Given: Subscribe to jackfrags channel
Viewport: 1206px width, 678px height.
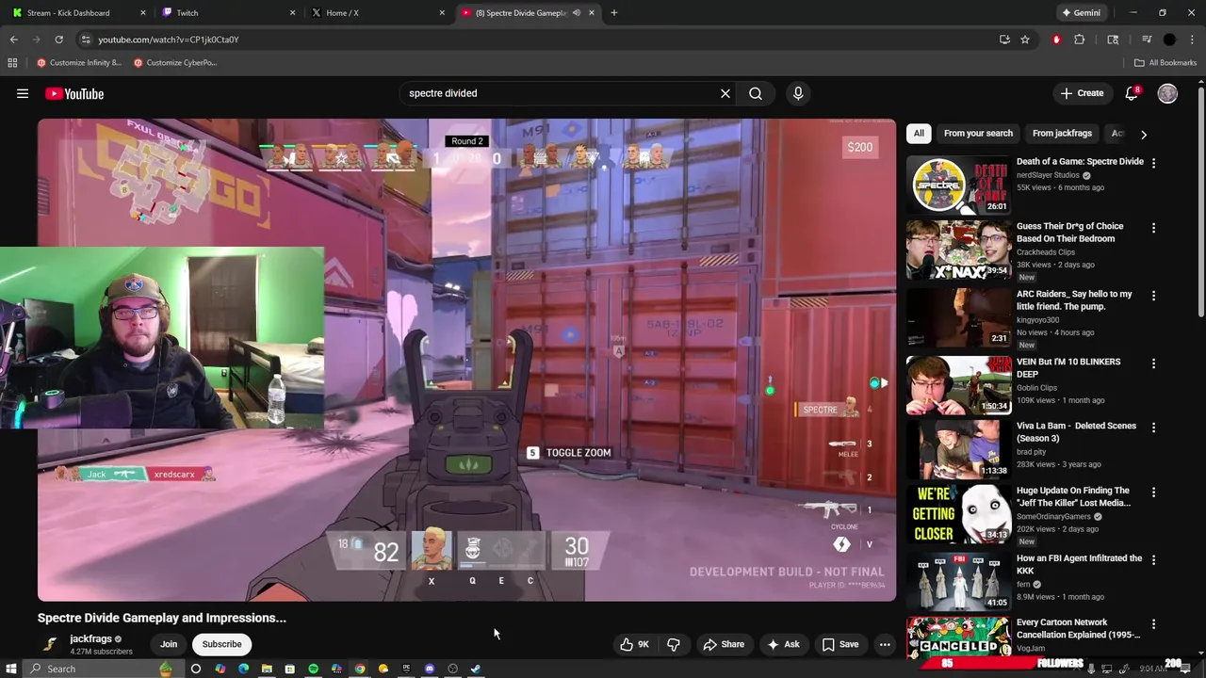Looking at the screenshot, I should tap(221, 644).
